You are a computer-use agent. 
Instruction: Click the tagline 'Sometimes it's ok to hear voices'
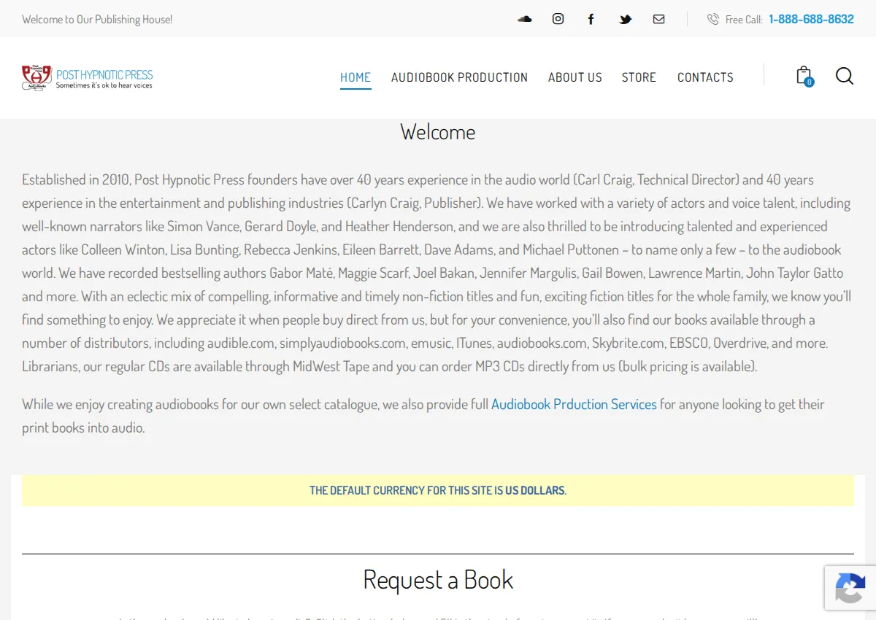pos(104,85)
